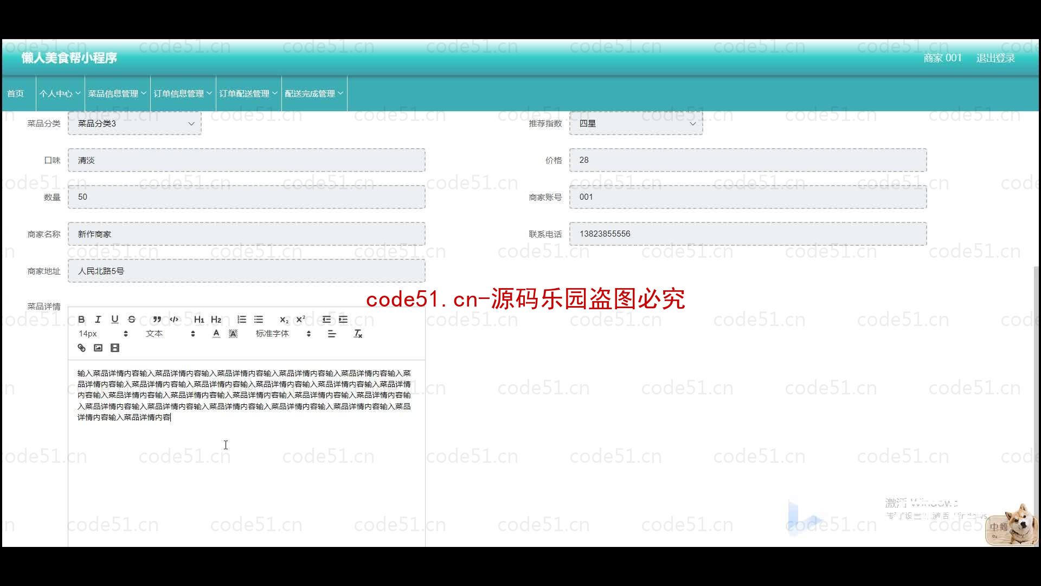
Task: Toggle italic formatting in the editor
Action: (x=98, y=319)
